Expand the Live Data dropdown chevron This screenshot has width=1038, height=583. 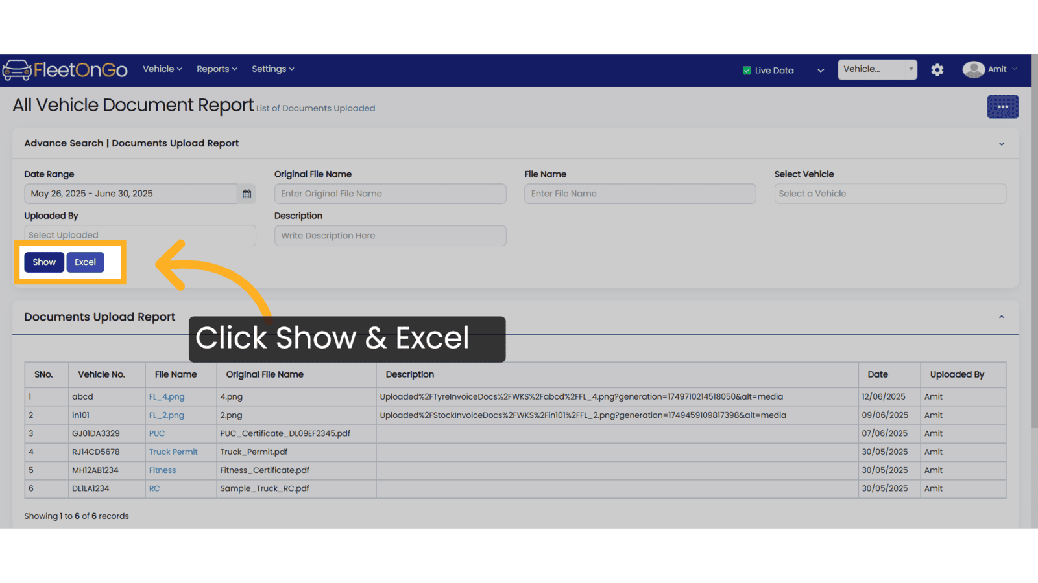tap(821, 71)
